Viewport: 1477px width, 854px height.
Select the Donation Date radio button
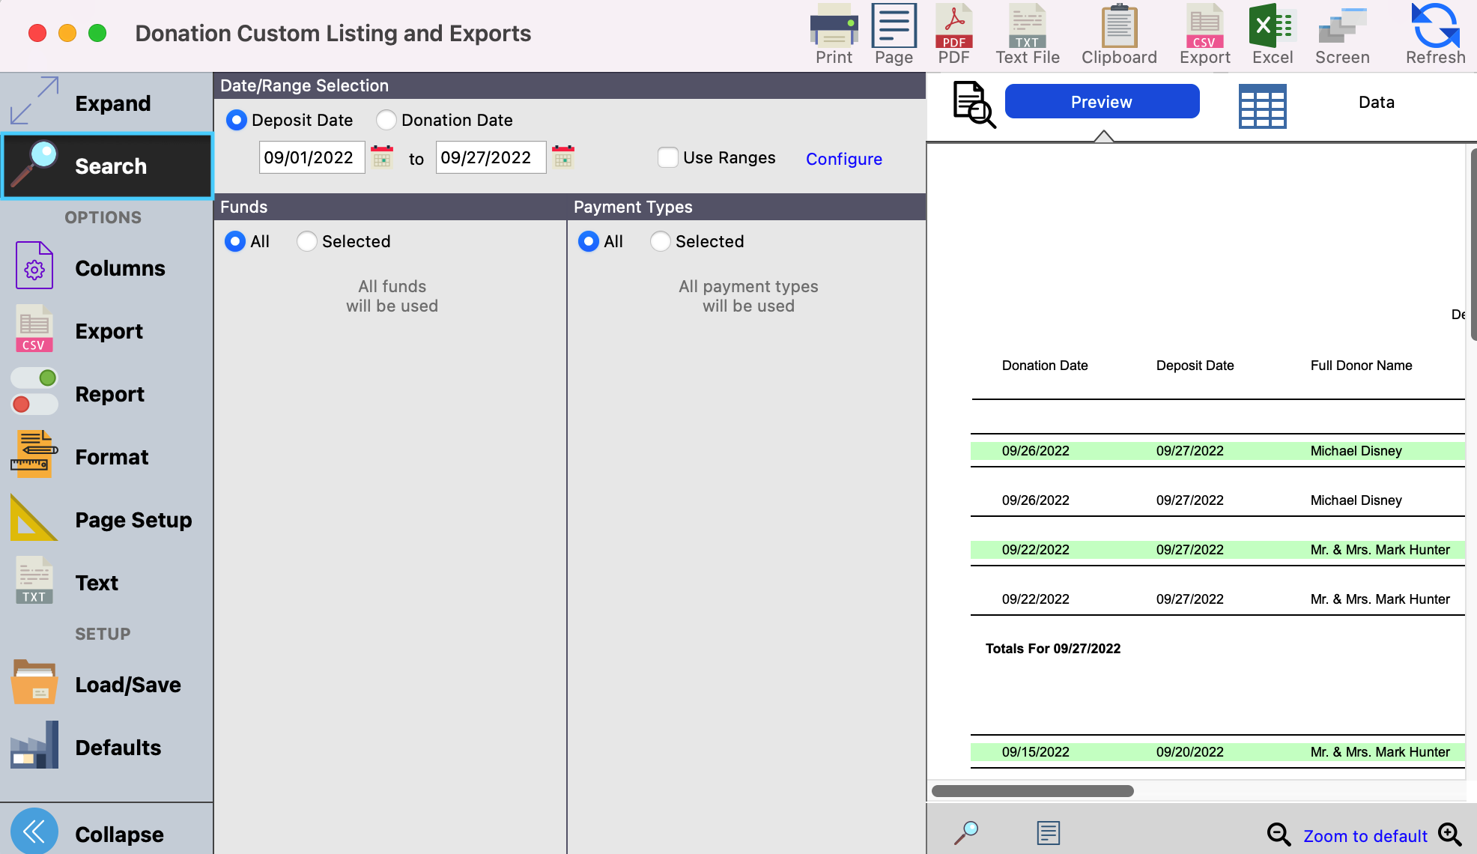coord(386,120)
